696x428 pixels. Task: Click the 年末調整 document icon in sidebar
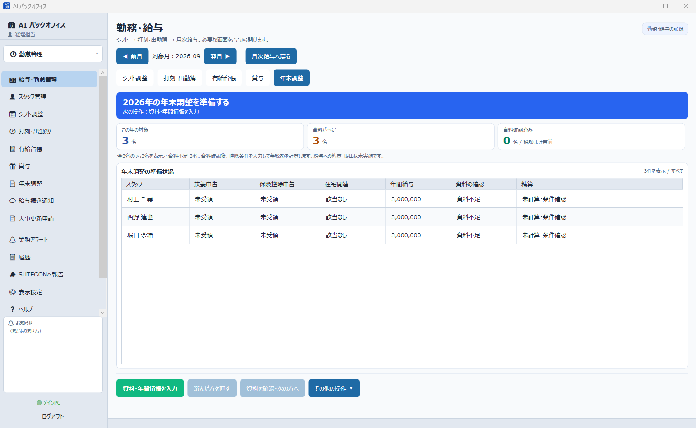click(13, 184)
